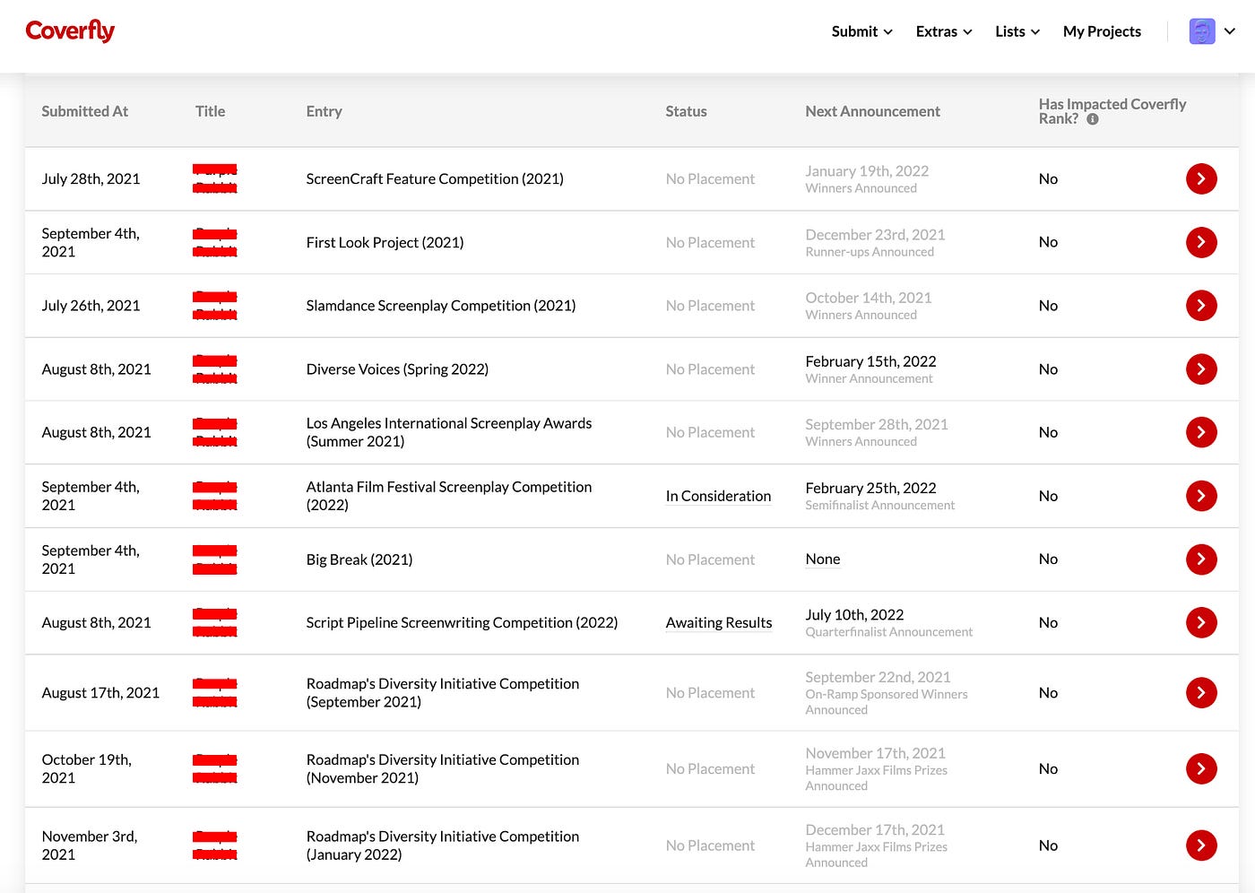Click February 25th, 2022 announcement date
1255x893 pixels.
click(x=870, y=488)
